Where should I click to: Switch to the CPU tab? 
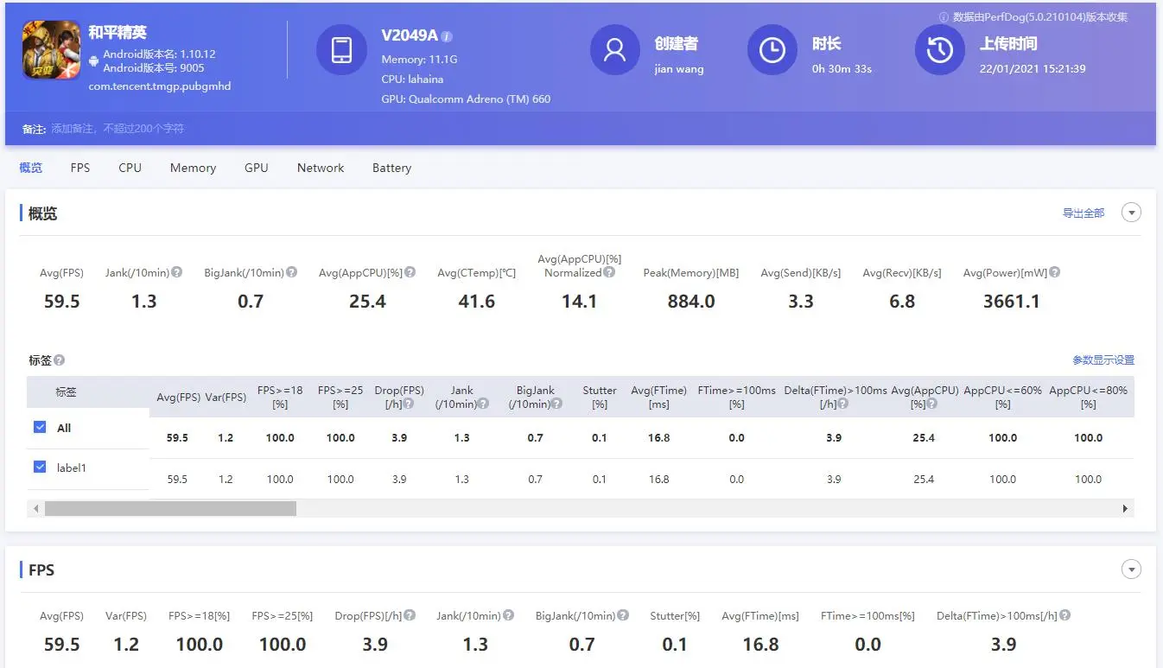(130, 168)
